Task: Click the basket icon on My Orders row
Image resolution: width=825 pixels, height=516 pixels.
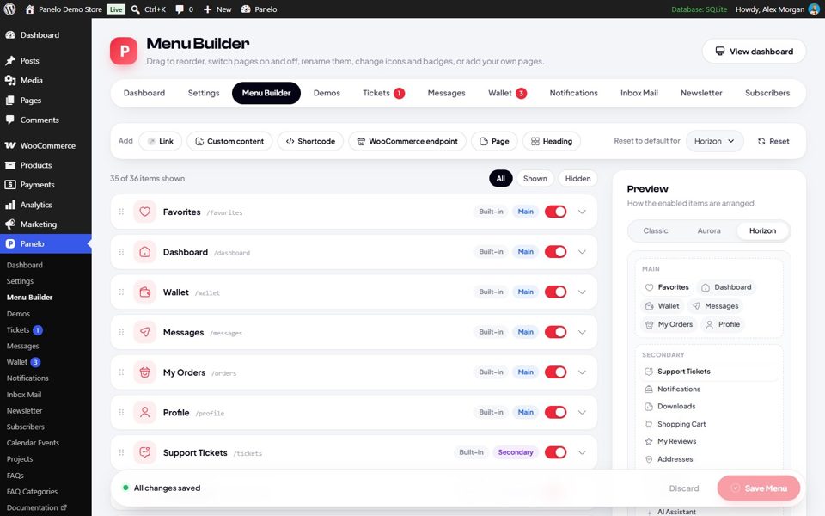Action: point(144,372)
